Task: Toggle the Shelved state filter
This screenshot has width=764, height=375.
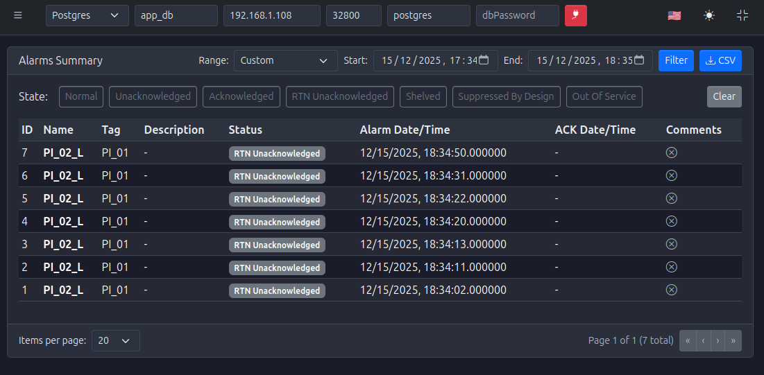Action: (423, 96)
